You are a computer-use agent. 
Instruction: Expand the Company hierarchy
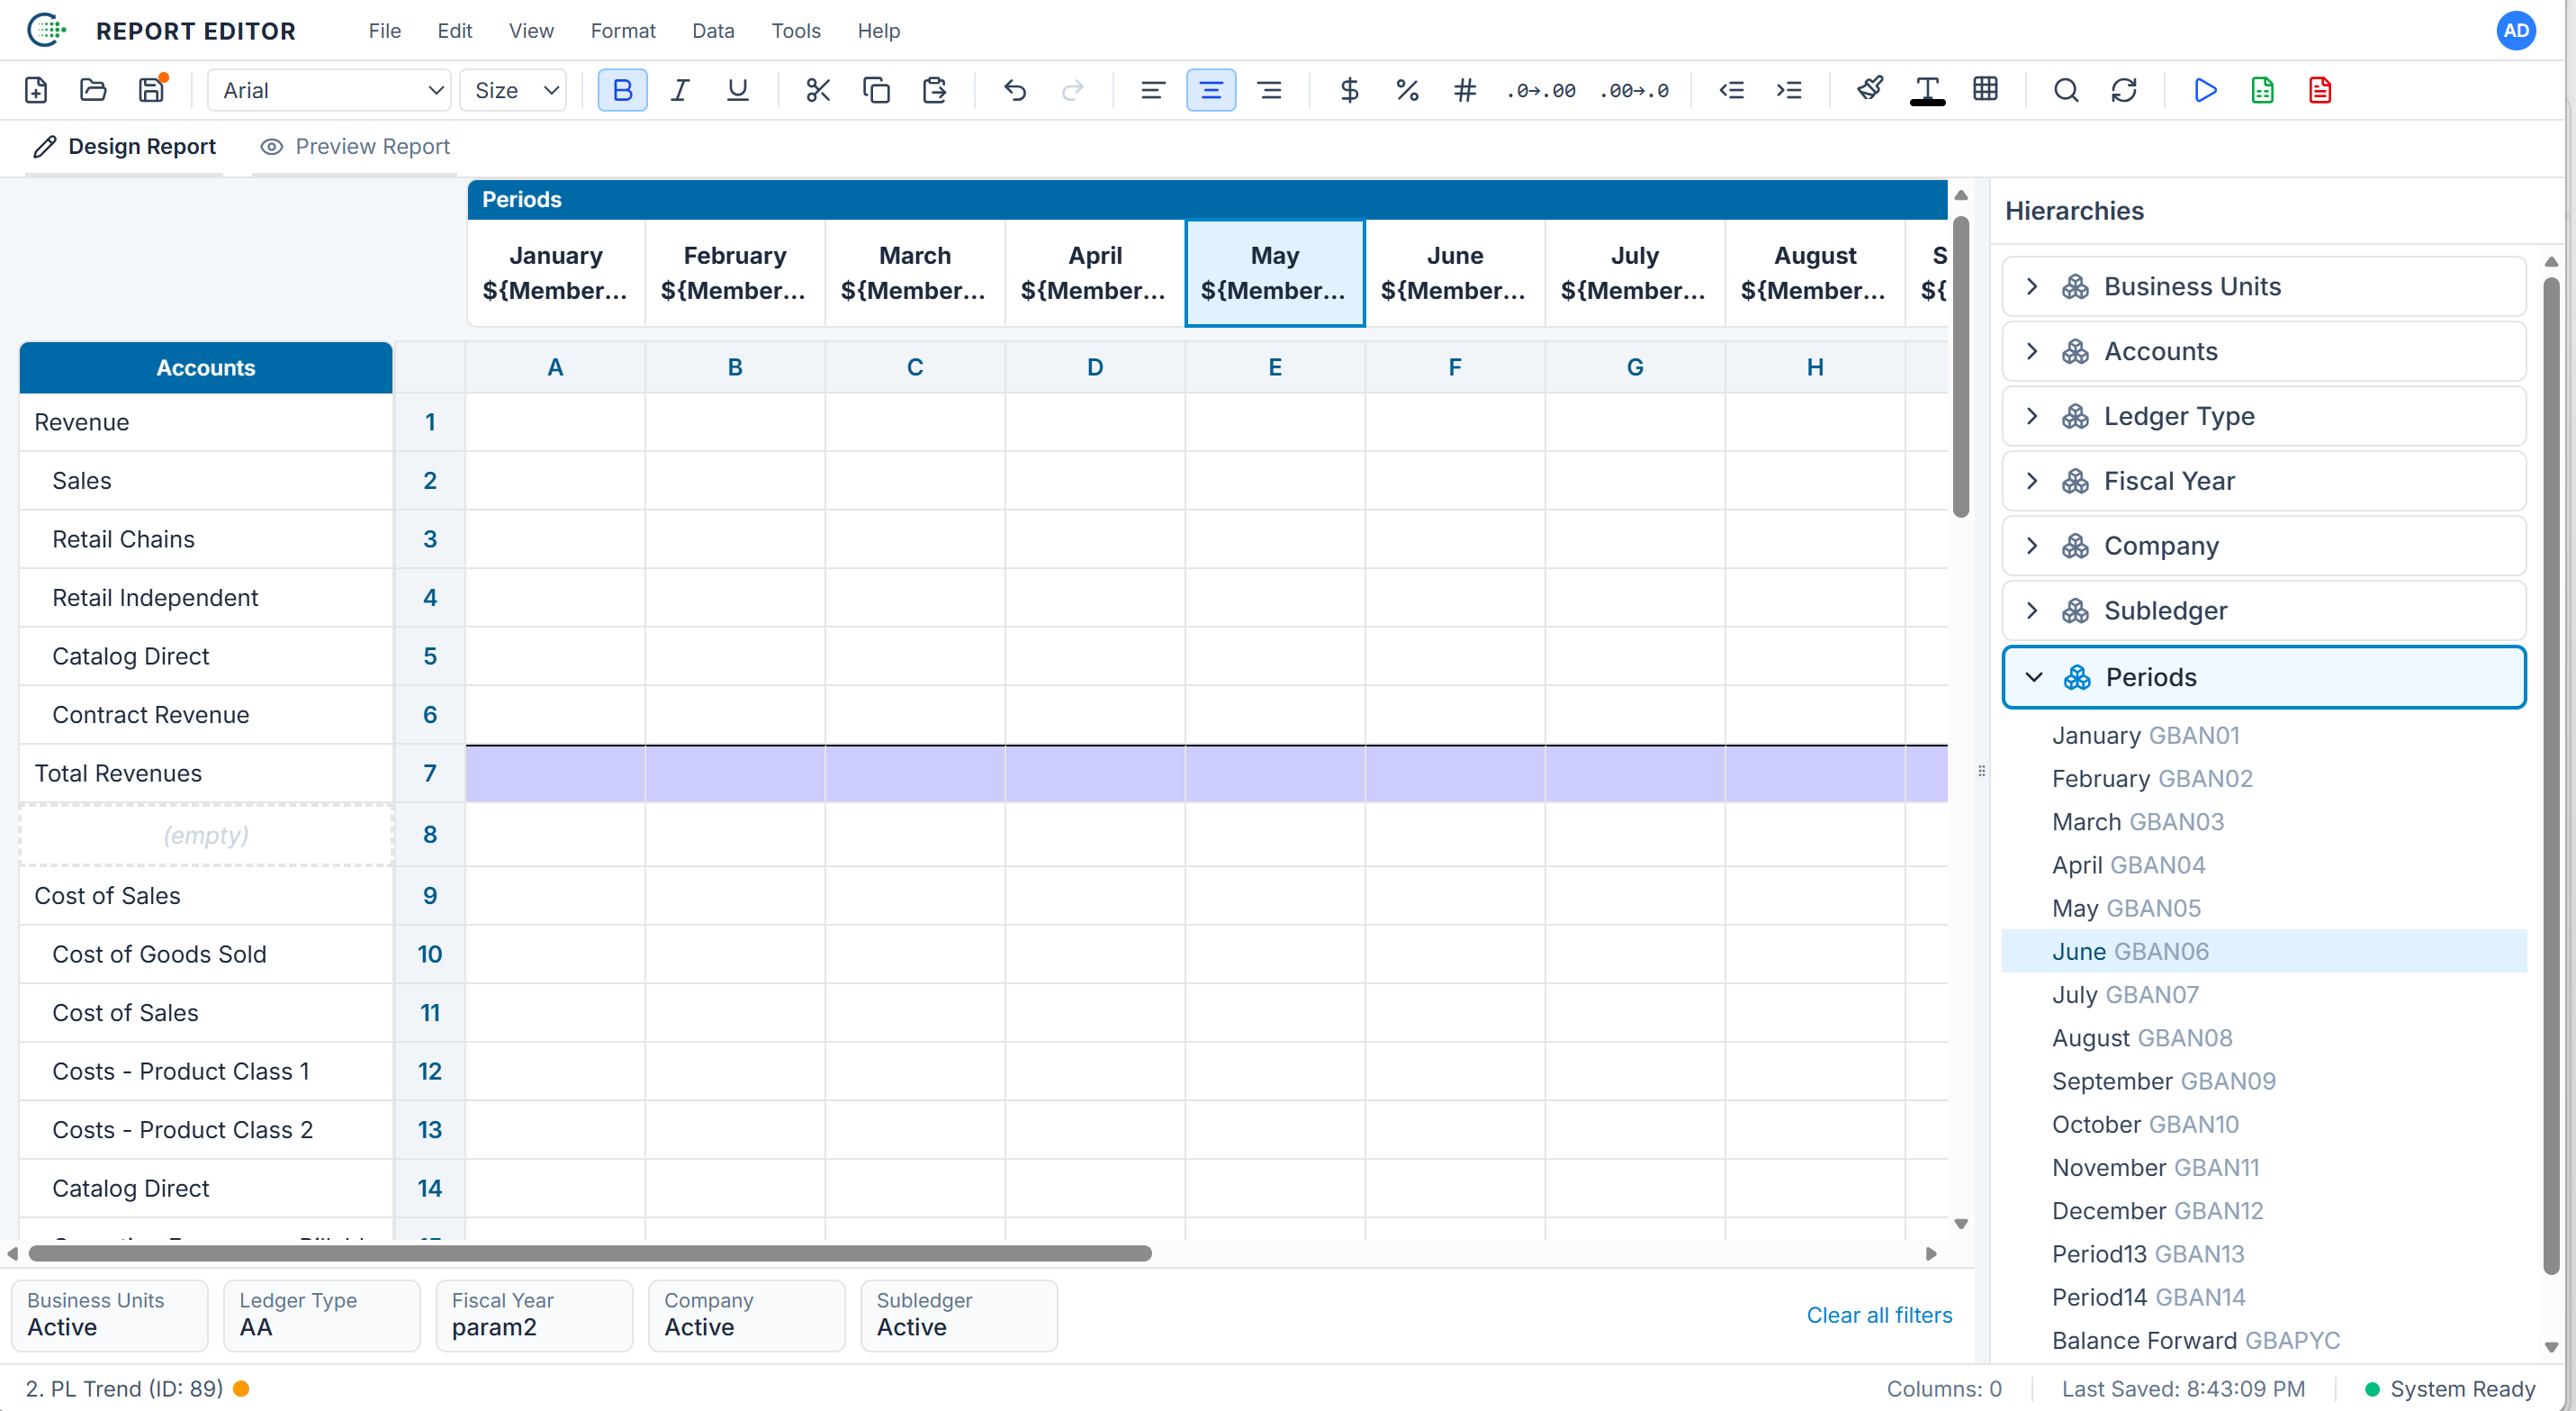(2032, 546)
